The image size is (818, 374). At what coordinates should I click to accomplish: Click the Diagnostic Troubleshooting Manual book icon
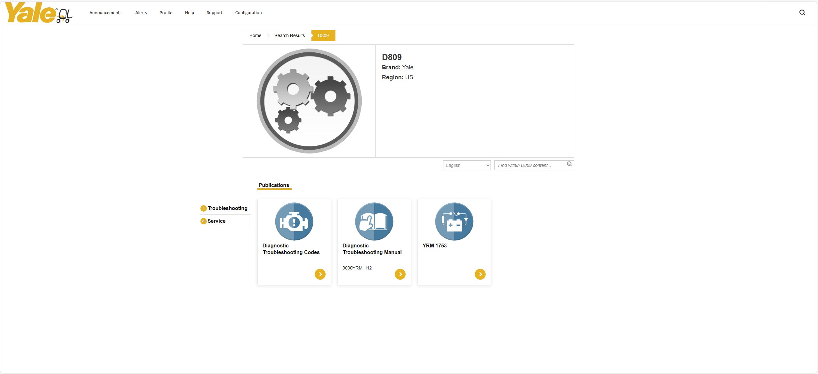pyautogui.click(x=374, y=221)
